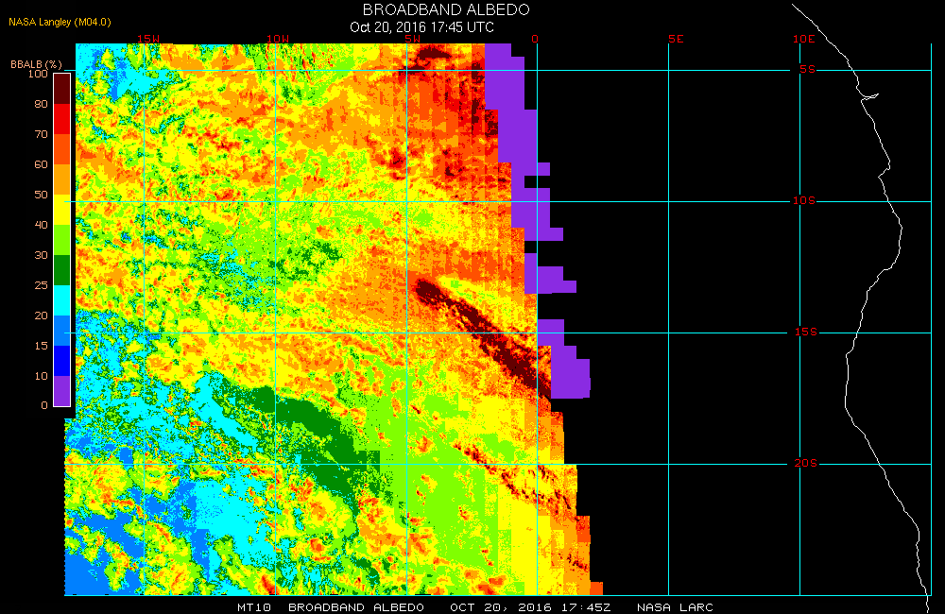Click the legend value 60
The image size is (945, 614).
tap(41, 164)
